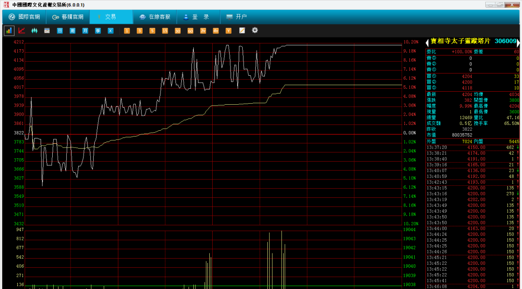This screenshot has height=289, width=522.
Task: Select the 13:37:20 trade row
Action: [x=472, y=148]
